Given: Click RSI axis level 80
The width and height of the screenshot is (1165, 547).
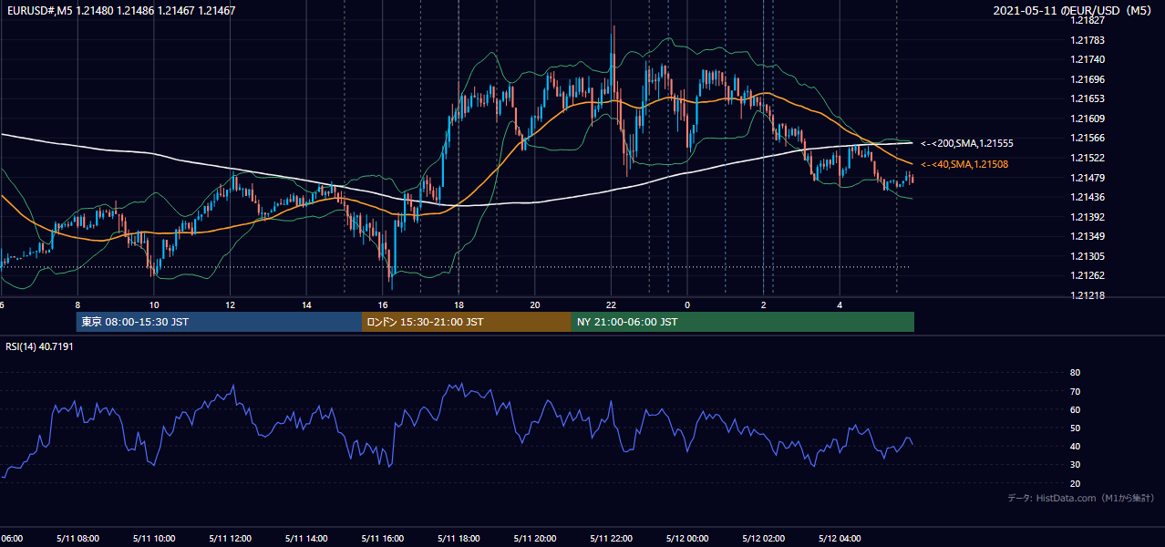Looking at the screenshot, I should pos(1075,373).
